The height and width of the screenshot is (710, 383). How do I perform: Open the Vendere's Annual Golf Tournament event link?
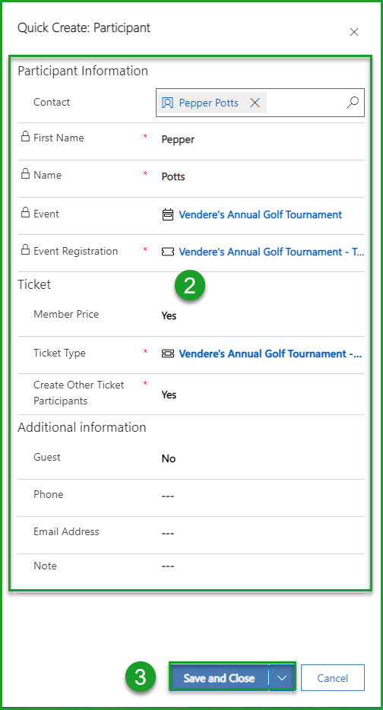pyautogui.click(x=261, y=214)
